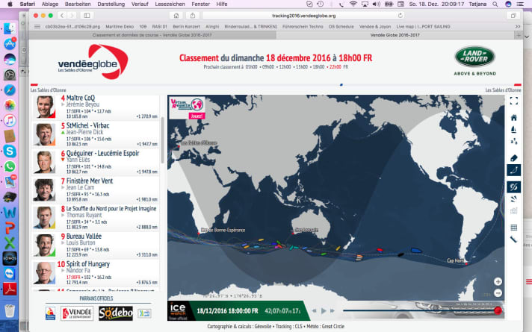Toggle the Safari sidebar

tap(87, 16)
